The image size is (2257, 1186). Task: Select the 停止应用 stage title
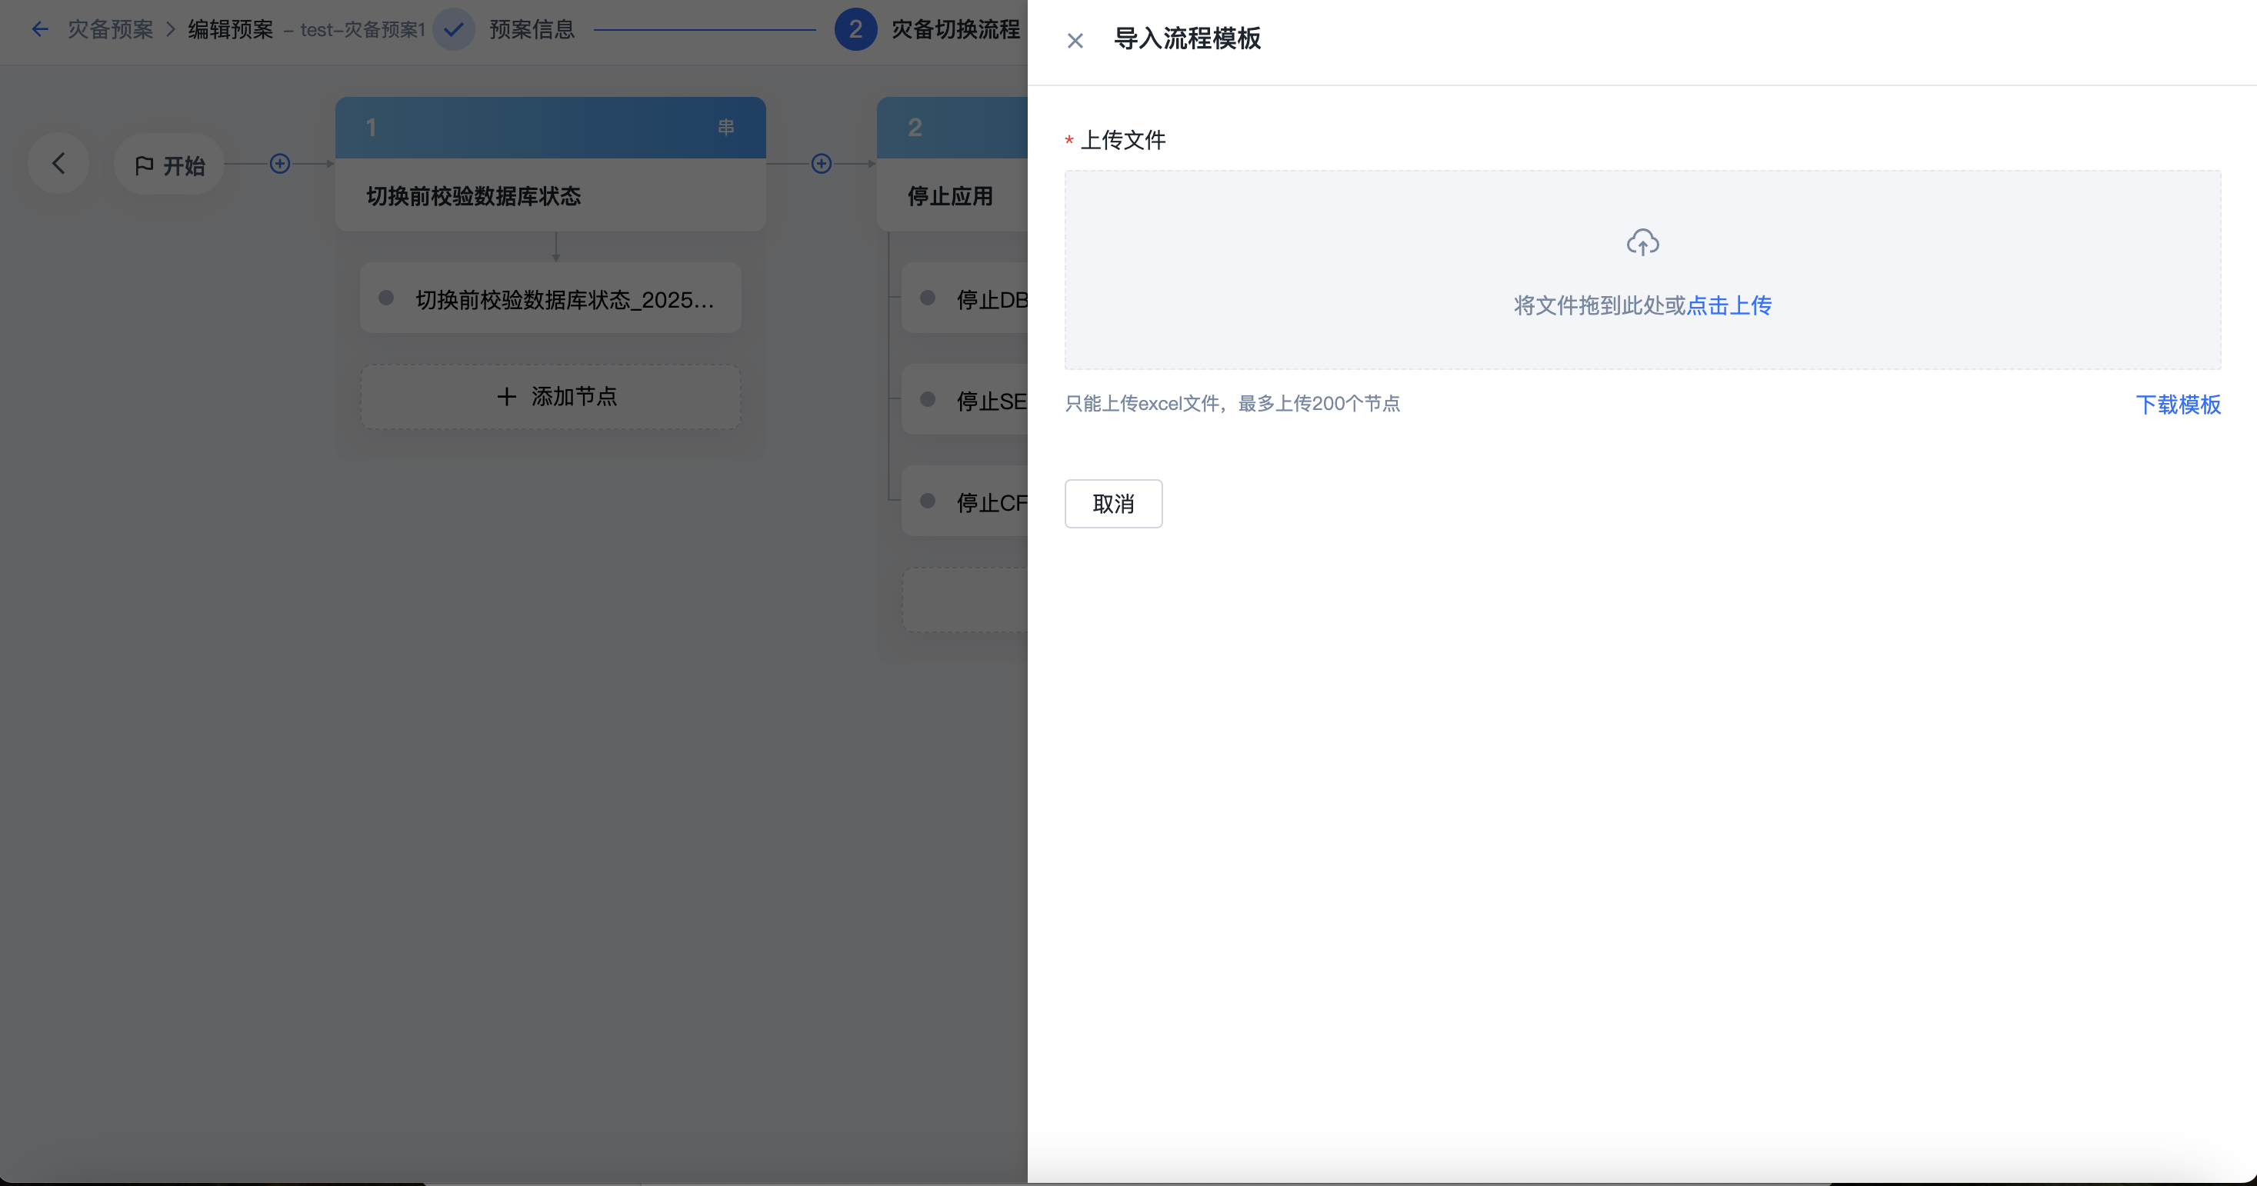click(950, 196)
